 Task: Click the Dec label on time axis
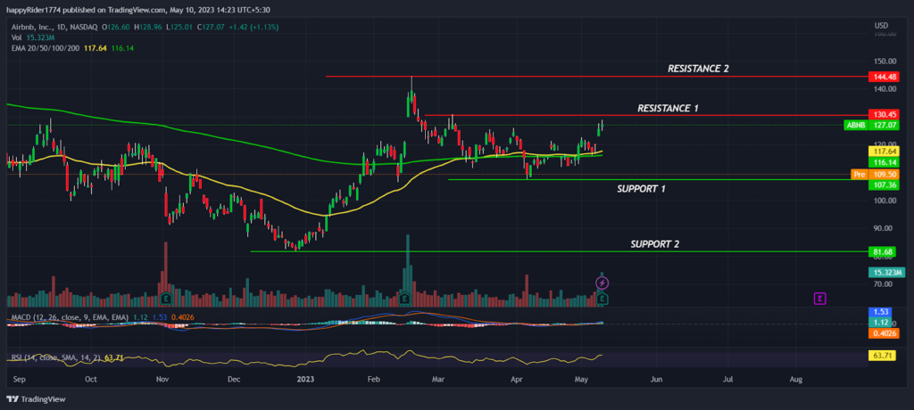(233, 379)
